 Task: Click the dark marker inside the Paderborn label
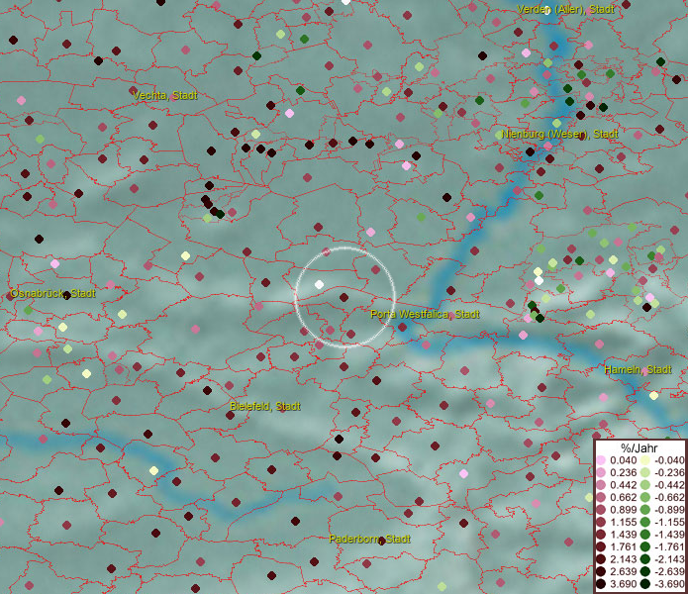click(x=381, y=541)
